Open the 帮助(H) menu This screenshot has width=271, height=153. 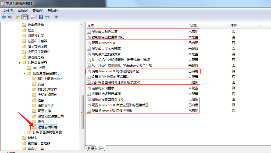[53, 11]
